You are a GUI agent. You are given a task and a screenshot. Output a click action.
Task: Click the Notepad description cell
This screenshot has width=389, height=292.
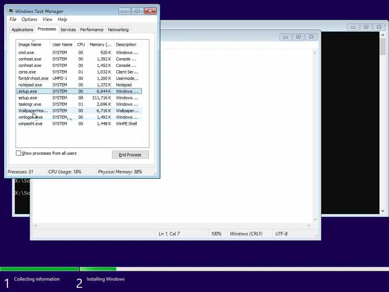pos(123,85)
